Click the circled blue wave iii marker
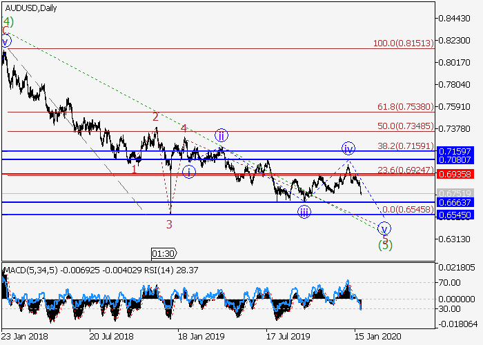483x345 pixels. coord(304,212)
